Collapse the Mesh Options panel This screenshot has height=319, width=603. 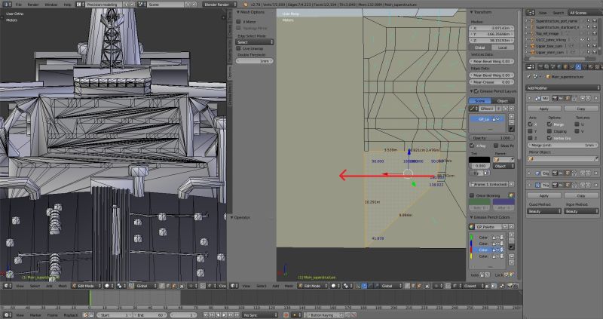click(238, 12)
